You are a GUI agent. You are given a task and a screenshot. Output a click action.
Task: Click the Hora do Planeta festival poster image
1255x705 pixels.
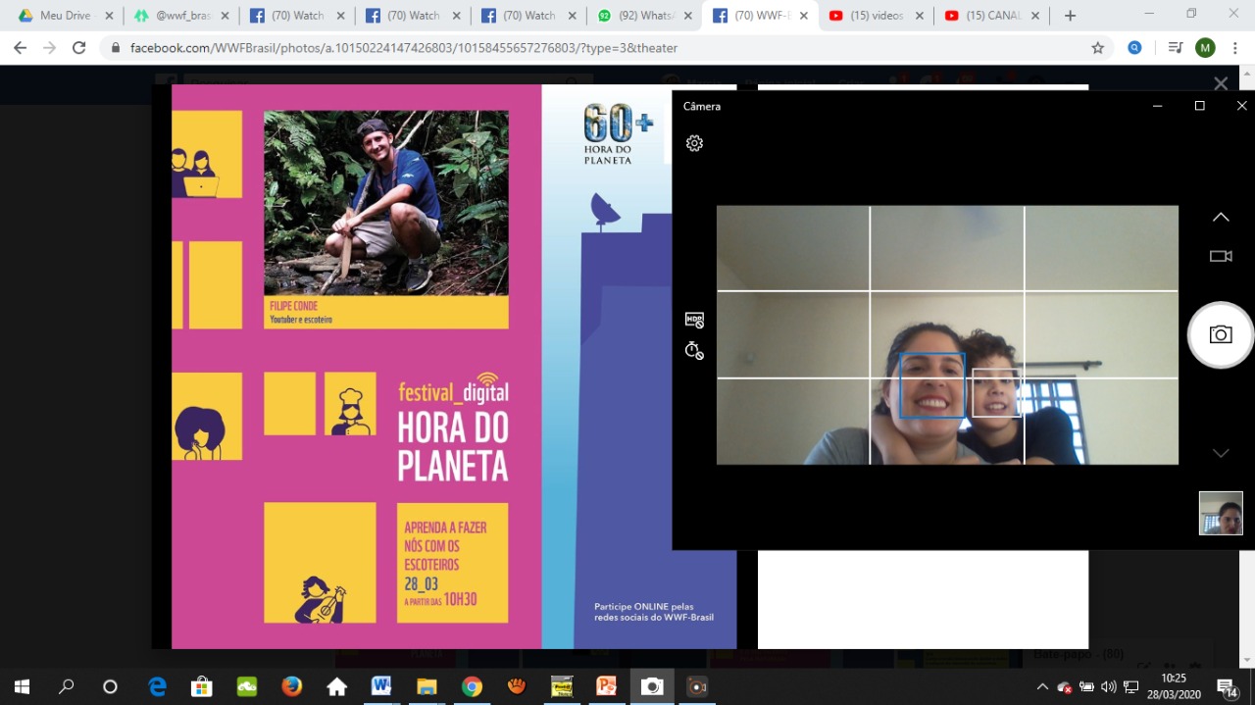pos(454,367)
